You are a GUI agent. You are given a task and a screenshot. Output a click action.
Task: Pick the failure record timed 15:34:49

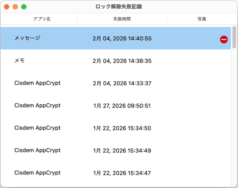pos(122,151)
